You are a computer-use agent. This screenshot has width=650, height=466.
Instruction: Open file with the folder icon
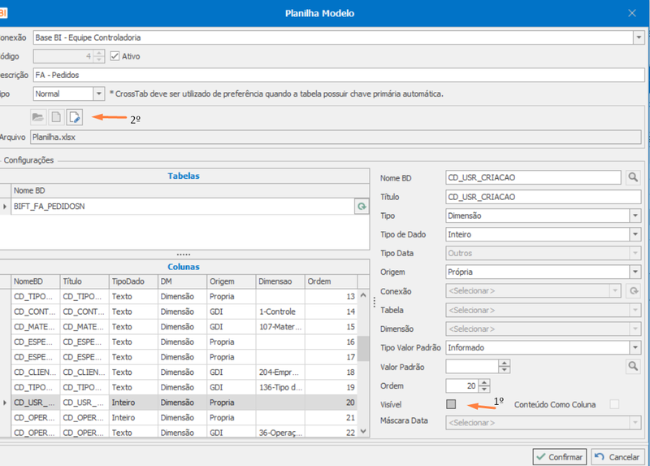point(38,117)
